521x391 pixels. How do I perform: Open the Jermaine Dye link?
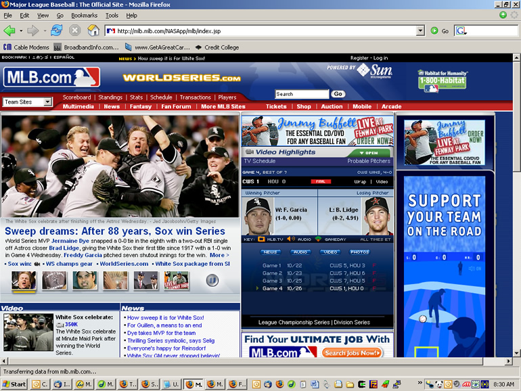pyautogui.click(x=70, y=241)
